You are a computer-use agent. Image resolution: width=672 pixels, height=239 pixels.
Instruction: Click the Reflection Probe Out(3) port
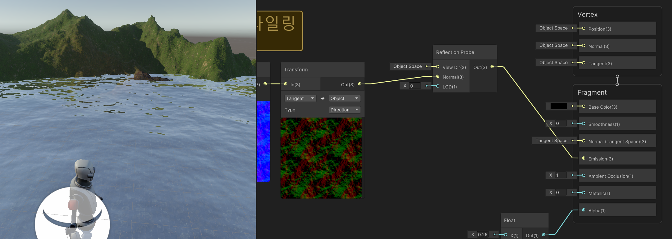coord(492,67)
